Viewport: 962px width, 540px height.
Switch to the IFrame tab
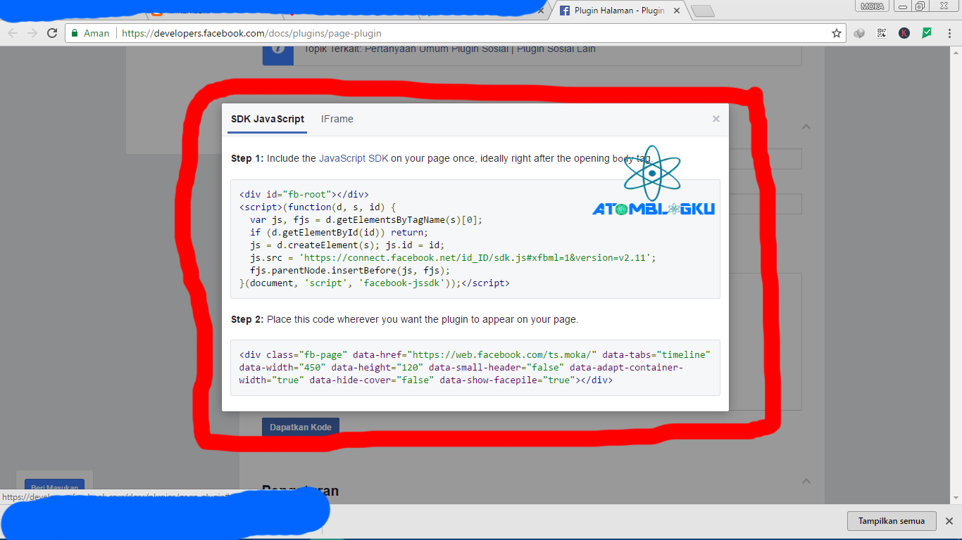pos(337,119)
